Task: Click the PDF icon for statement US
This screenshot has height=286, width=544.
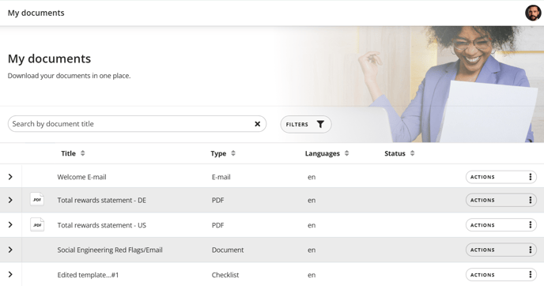Action: pyautogui.click(x=37, y=224)
